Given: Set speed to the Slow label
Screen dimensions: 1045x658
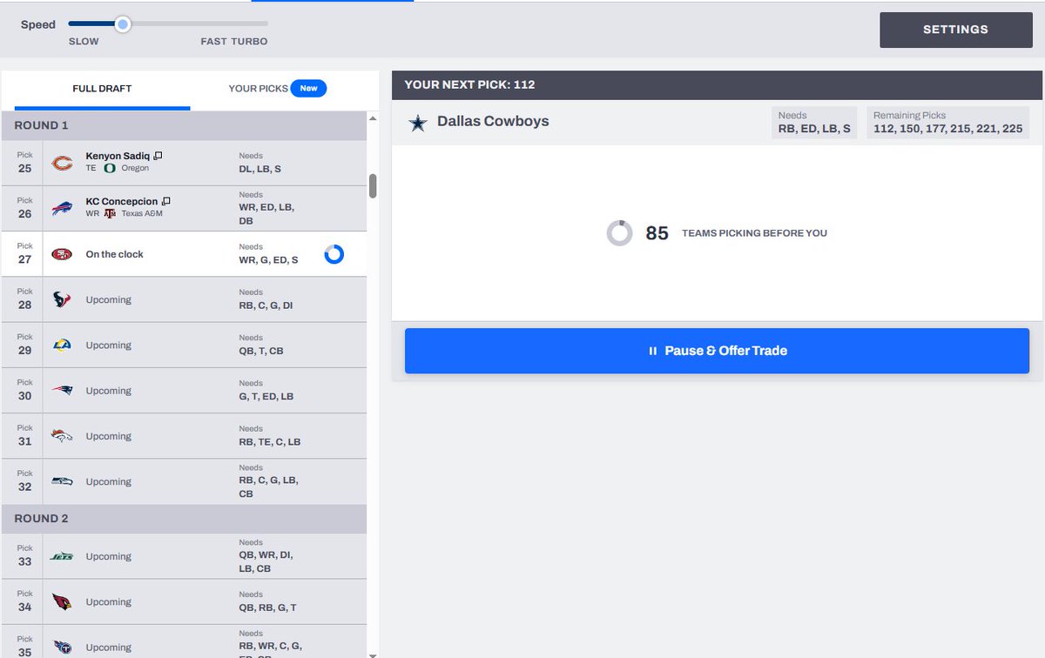Looking at the screenshot, I should (x=84, y=41).
